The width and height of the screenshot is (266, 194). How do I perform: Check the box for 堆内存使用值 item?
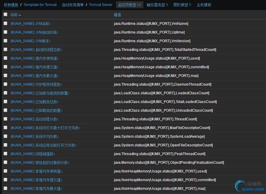[5, 58]
